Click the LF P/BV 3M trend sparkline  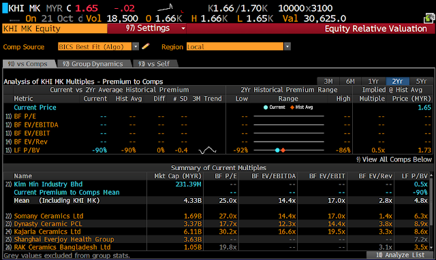tap(207, 150)
